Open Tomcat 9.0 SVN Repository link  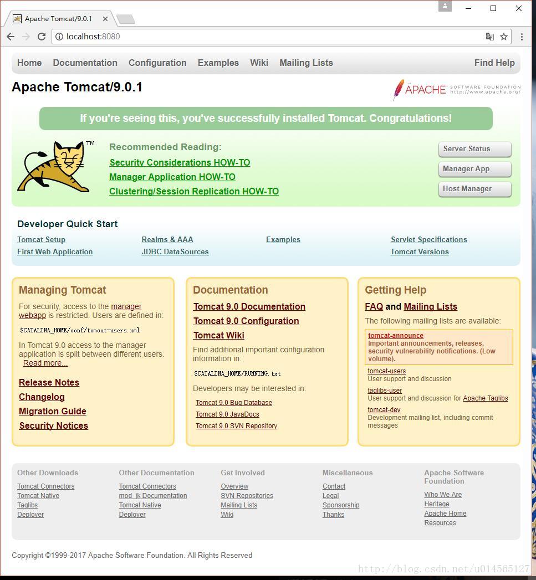coord(237,426)
